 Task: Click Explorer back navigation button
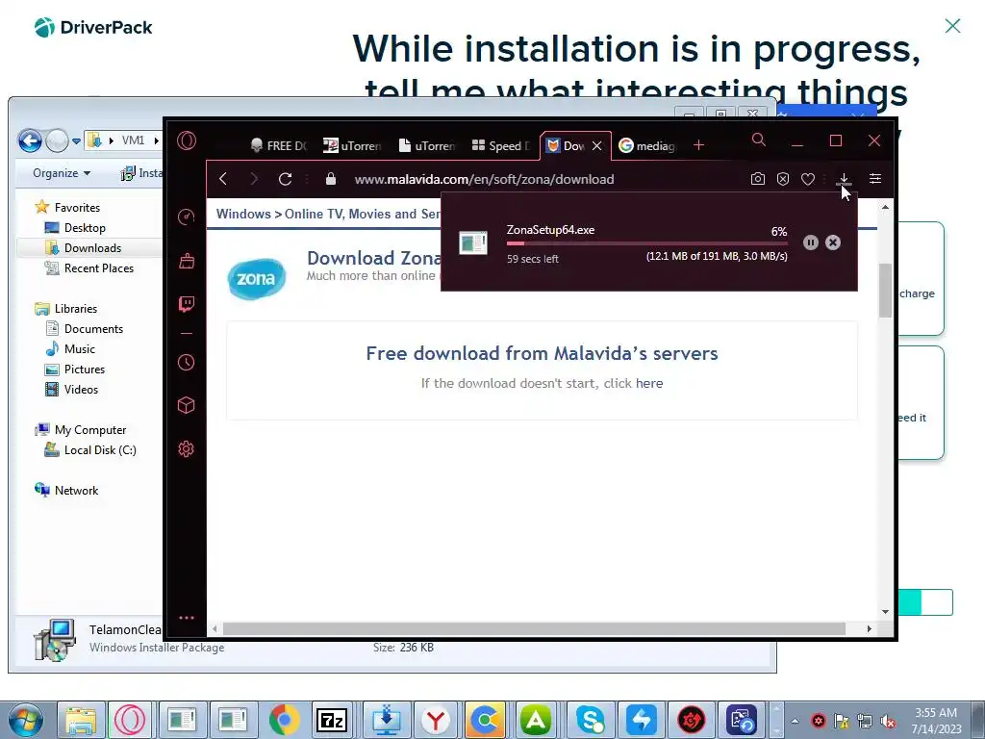click(x=30, y=140)
